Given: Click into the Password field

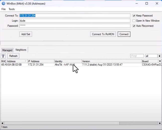Looking at the screenshot, I should pyautogui.click(x=75, y=26).
